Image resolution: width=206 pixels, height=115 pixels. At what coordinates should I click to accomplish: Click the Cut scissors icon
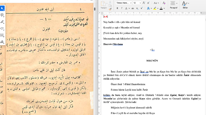(110, 2)
